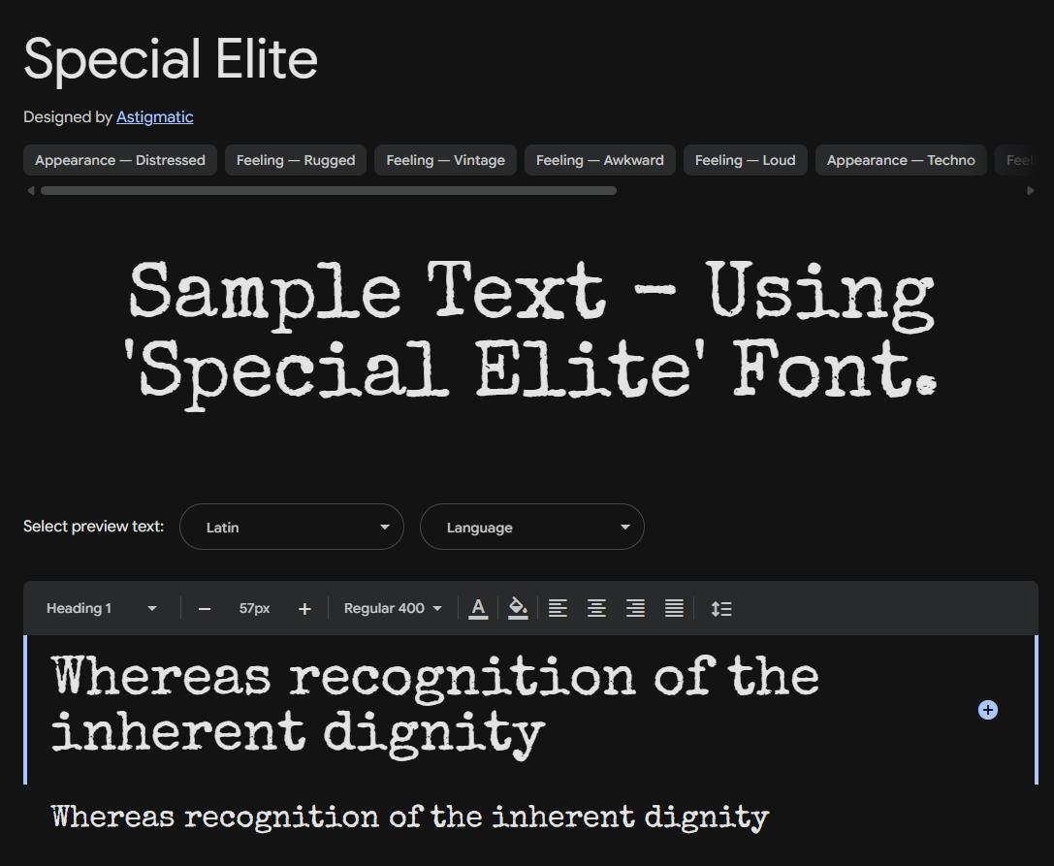Select the Feeling — Loud tag
Screen dimensions: 1054x866
[745, 160]
